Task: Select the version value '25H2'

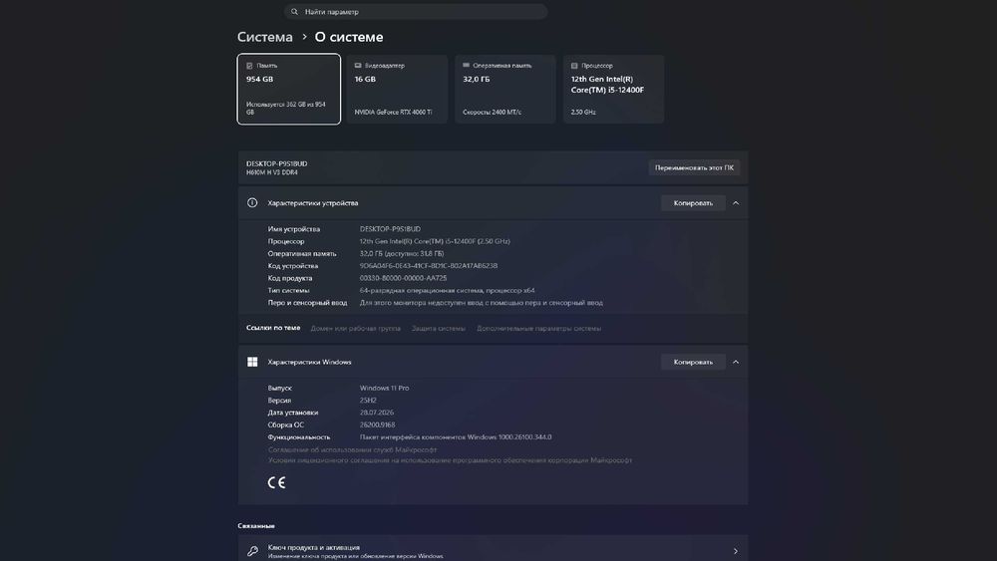Action: click(368, 401)
